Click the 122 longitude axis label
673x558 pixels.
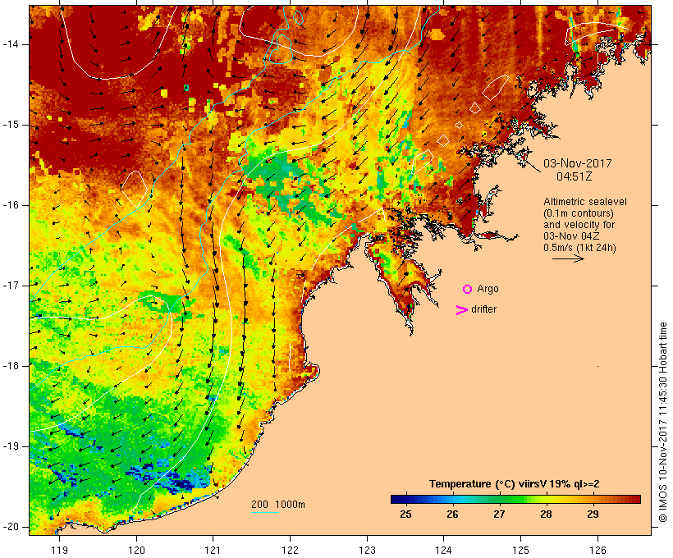(291, 550)
